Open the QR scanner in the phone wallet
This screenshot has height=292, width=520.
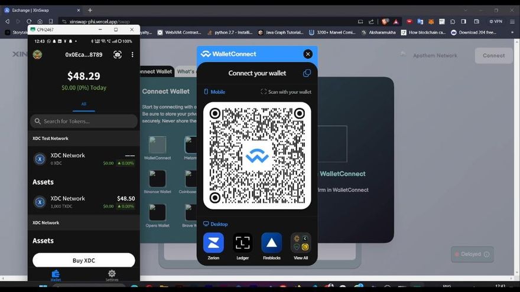pyautogui.click(x=118, y=55)
